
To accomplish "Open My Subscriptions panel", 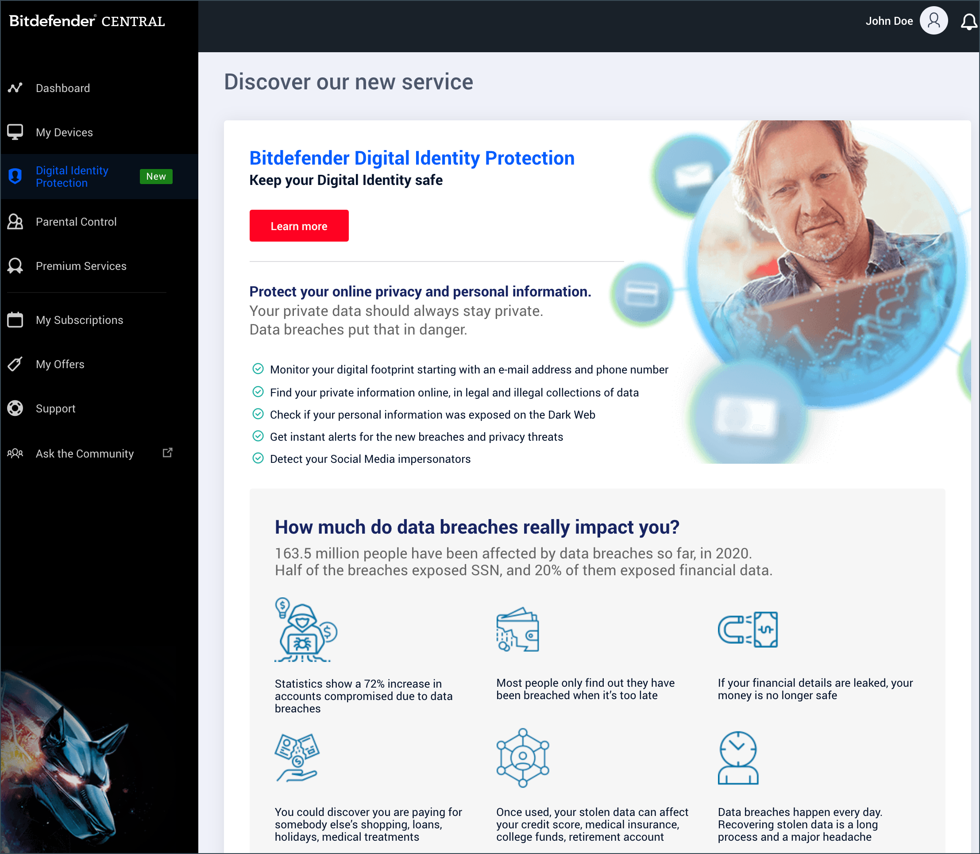I will [79, 319].
